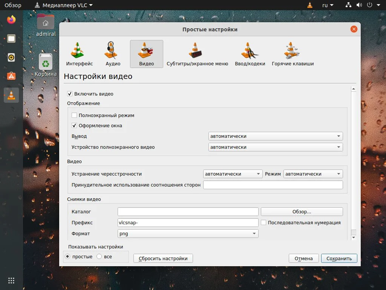Launch Firefox from the dock
386x290 pixels.
[x=11, y=20]
